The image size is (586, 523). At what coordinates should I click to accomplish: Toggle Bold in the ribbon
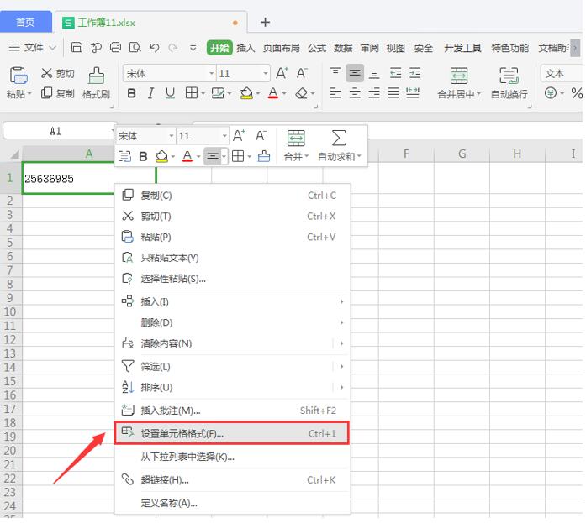click(x=131, y=93)
